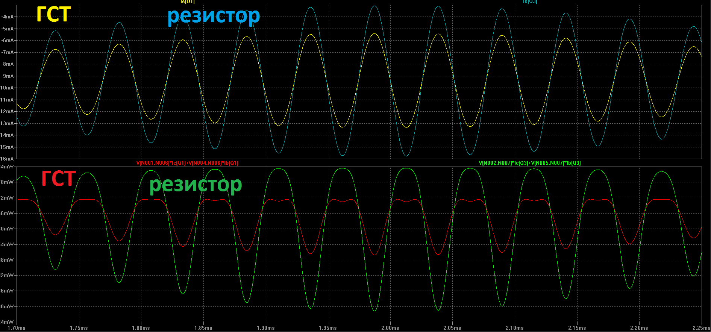Viewport: 711px width, 332px height.
Task: Click the -9mA current axis label
Action: click(x=7, y=76)
